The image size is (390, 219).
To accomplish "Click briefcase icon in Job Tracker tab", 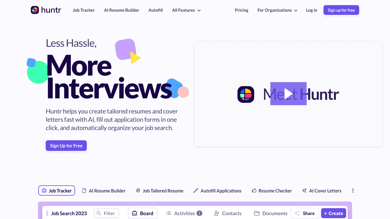I will click(44, 191).
